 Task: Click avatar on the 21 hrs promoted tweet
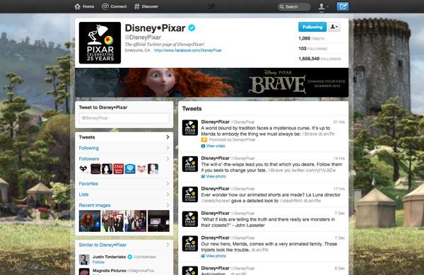[x=190, y=128]
